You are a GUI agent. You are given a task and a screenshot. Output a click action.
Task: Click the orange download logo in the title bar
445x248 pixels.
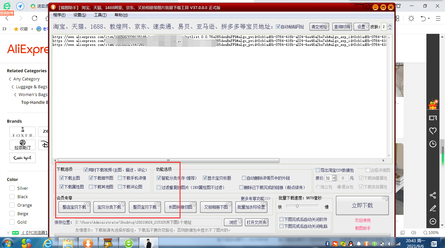tap(53, 7)
